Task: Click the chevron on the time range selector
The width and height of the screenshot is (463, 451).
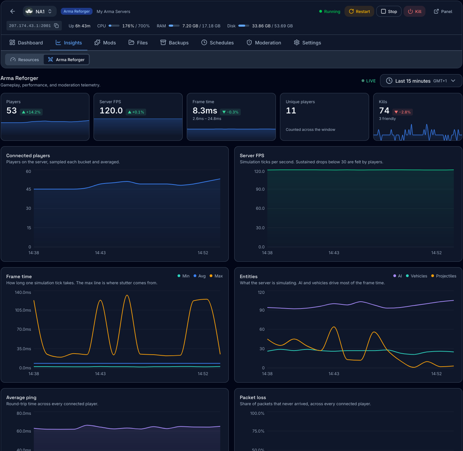Action: coord(453,81)
